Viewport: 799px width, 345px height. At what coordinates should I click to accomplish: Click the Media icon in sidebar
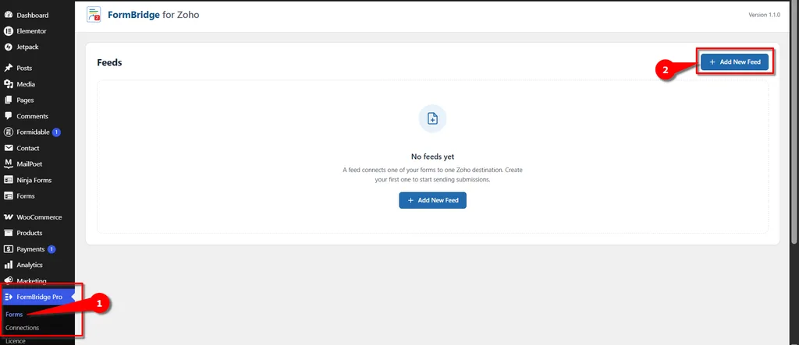click(8, 84)
